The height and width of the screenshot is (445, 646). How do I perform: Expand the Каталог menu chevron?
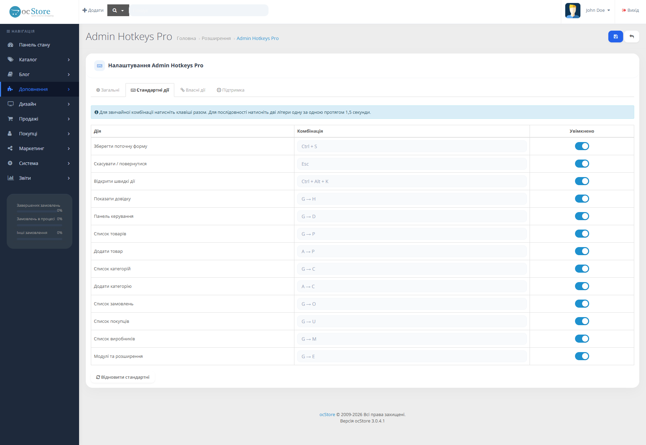69,60
